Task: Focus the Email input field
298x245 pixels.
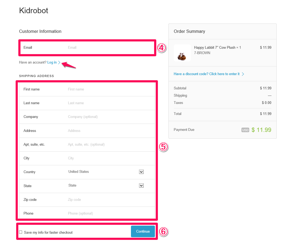Action: coord(87,48)
